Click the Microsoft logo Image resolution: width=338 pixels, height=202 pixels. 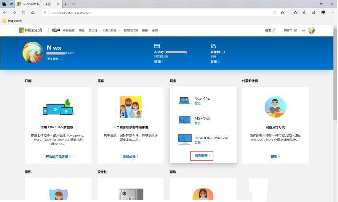click(x=31, y=30)
